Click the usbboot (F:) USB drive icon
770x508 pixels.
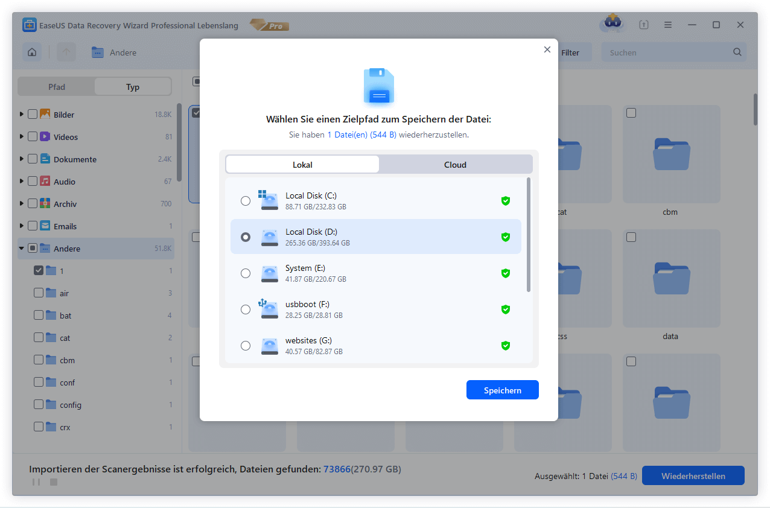click(x=268, y=308)
